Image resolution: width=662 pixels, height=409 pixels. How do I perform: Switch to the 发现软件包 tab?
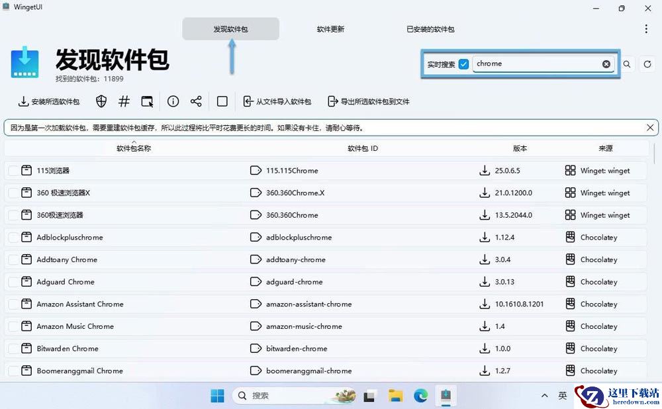point(230,29)
